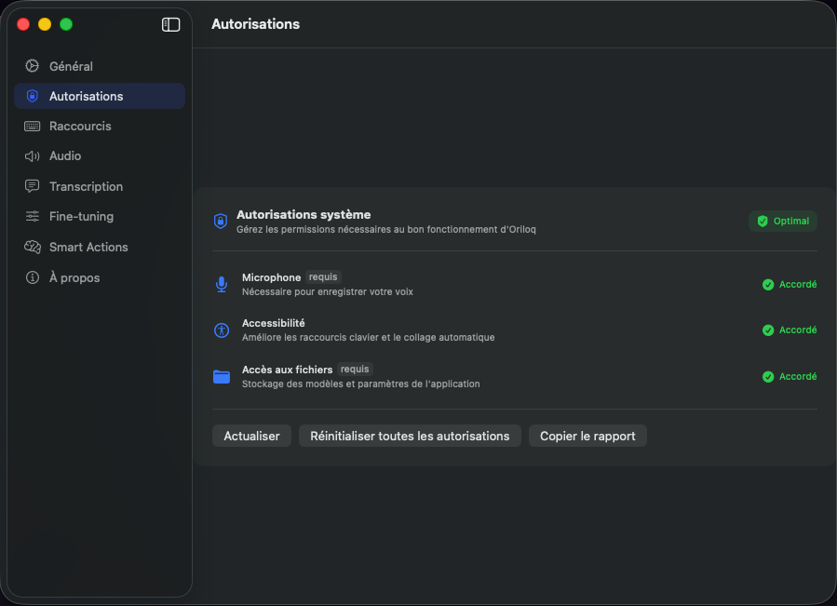Image resolution: width=837 pixels, height=606 pixels.
Task: Click the Audio speaker icon
Action: click(x=32, y=155)
